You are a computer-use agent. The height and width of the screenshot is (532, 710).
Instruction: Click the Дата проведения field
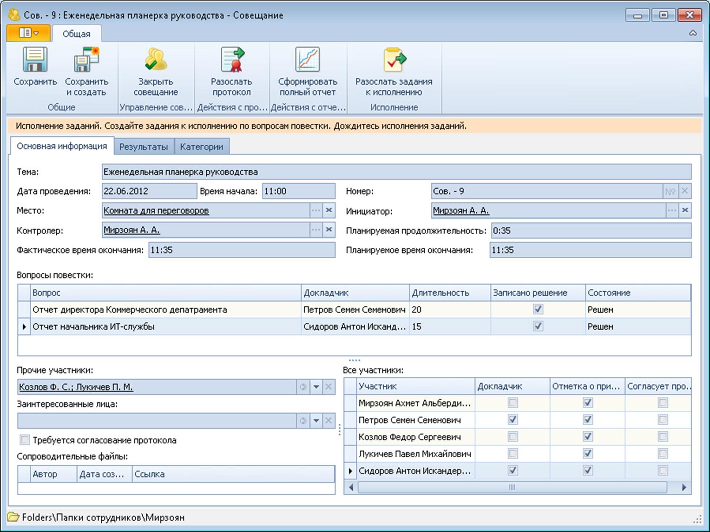pyautogui.click(x=149, y=191)
